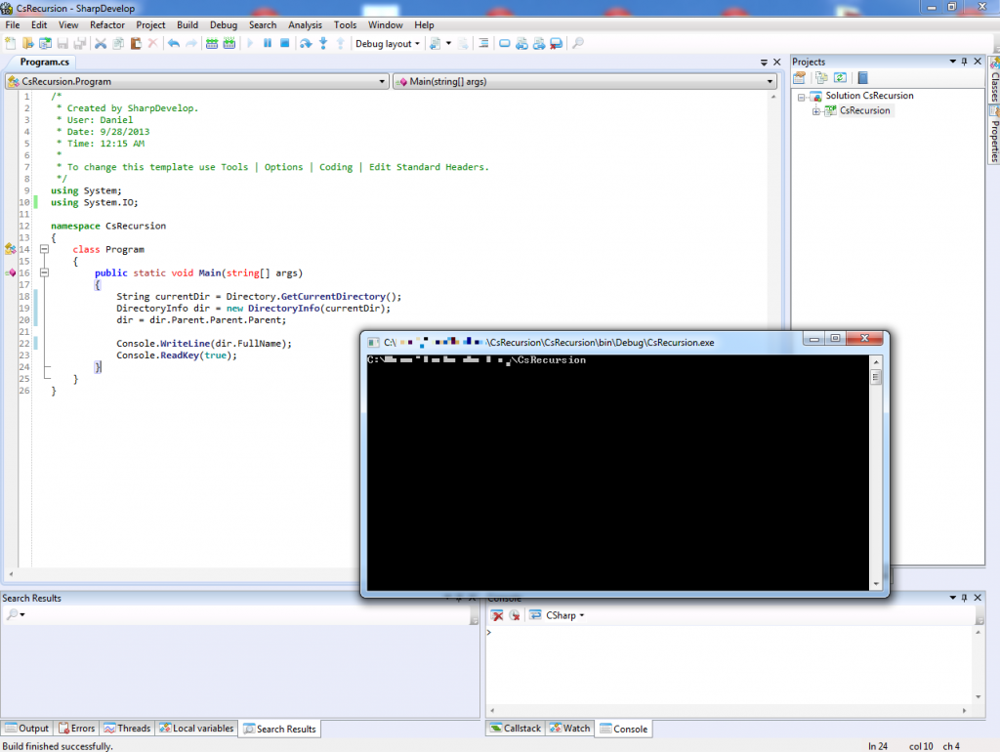
Task: Stop the running program via toolbar
Action: click(285, 43)
